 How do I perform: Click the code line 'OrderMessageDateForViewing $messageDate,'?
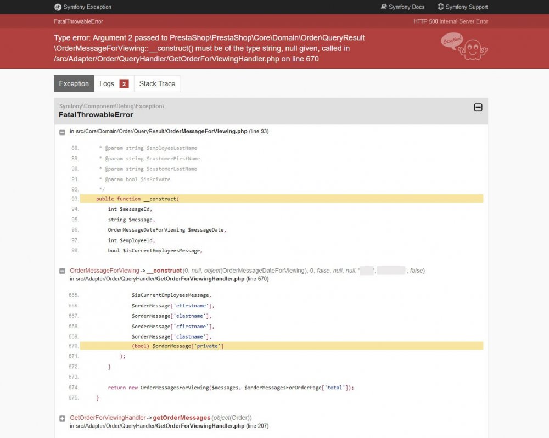pyautogui.click(x=167, y=230)
